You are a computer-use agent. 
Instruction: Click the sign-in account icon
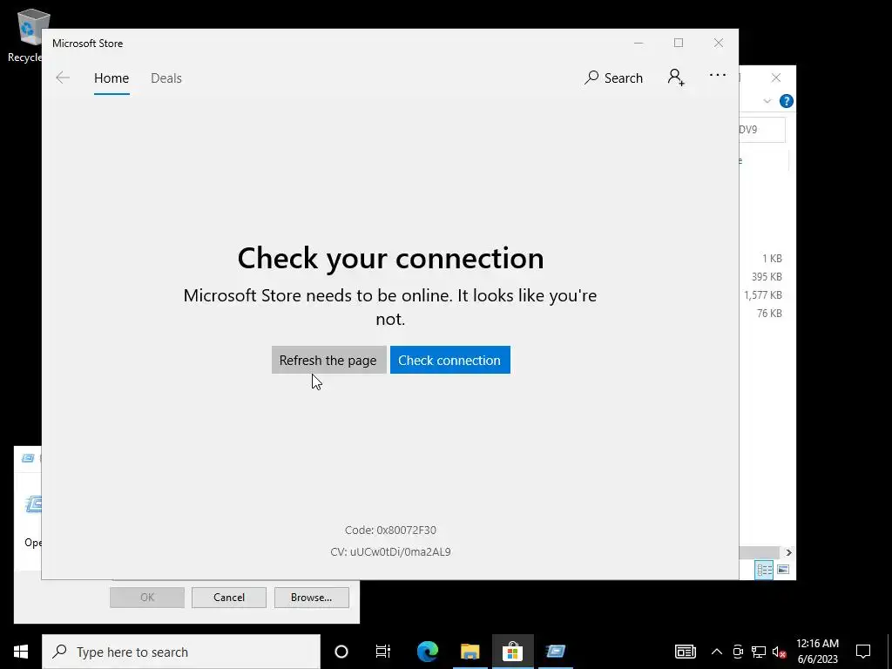(x=676, y=78)
